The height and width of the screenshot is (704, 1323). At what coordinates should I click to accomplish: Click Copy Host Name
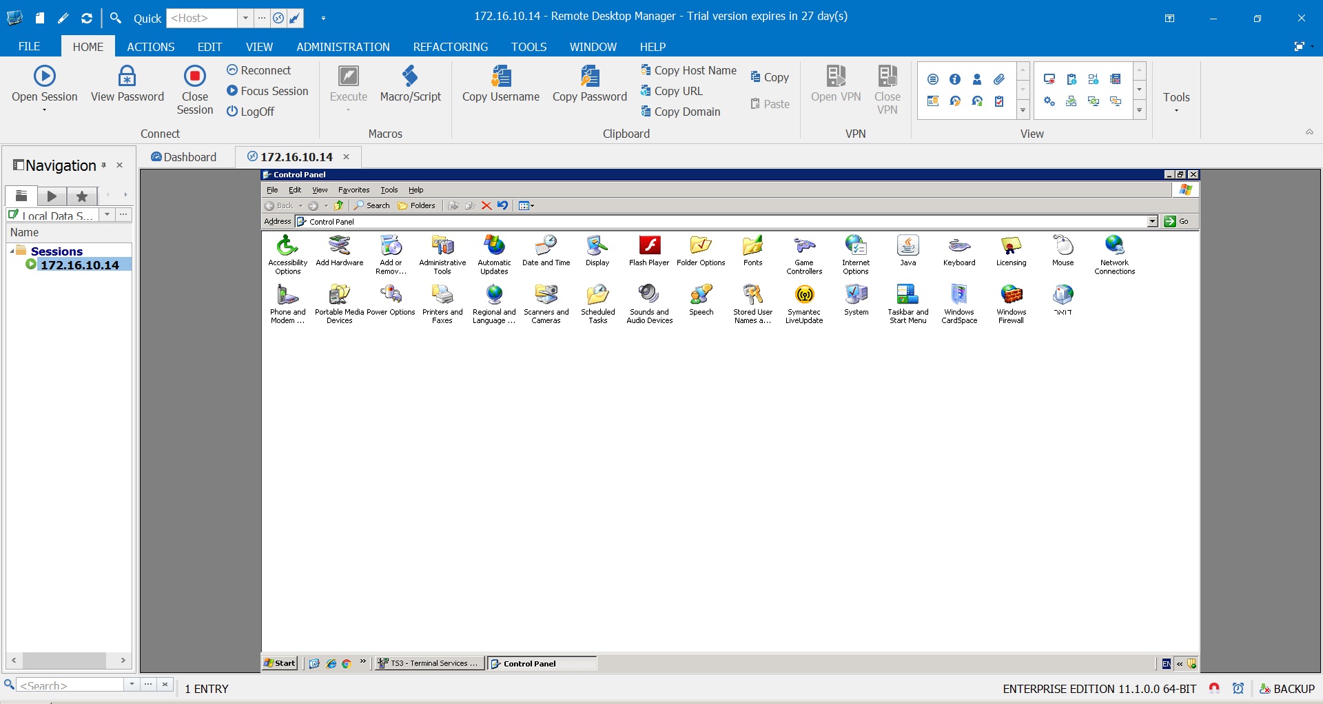point(688,70)
